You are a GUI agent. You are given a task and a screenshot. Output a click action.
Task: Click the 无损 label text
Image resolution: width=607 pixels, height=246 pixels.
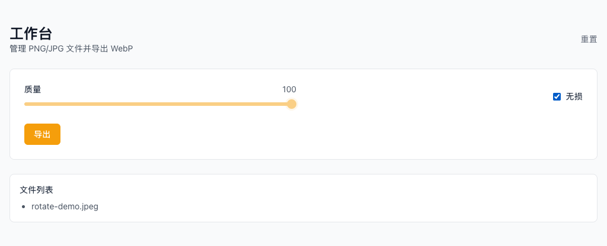tap(574, 96)
